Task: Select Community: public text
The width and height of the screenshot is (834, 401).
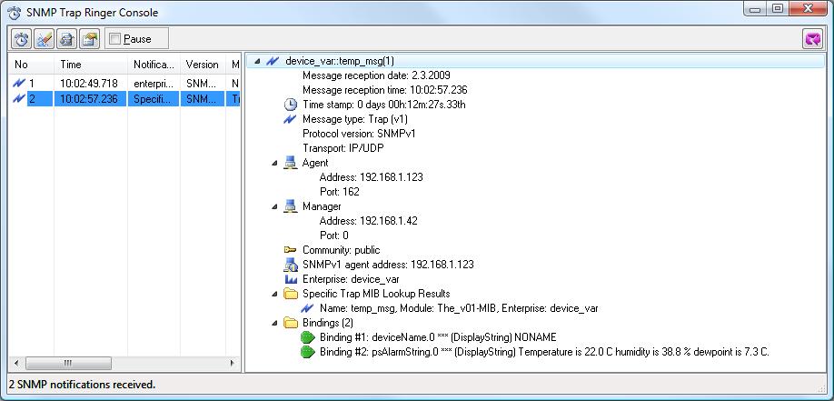Action: 342,250
